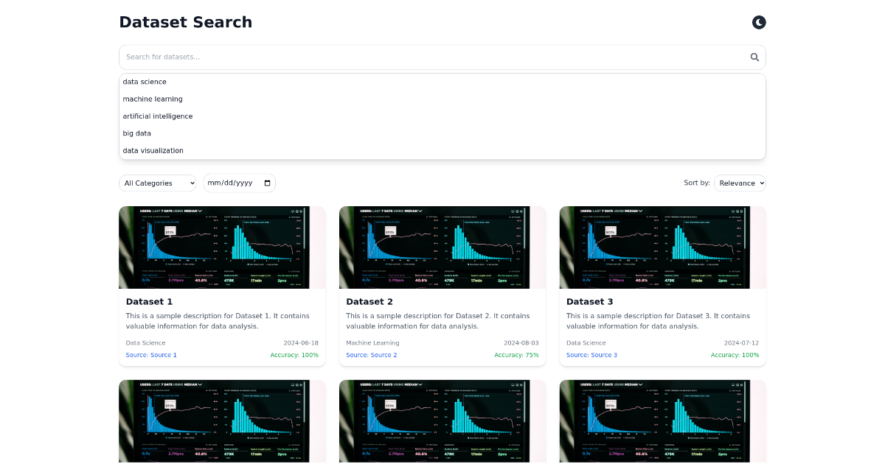Toggle dark mode with the moon icon

click(x=759, y=22)
